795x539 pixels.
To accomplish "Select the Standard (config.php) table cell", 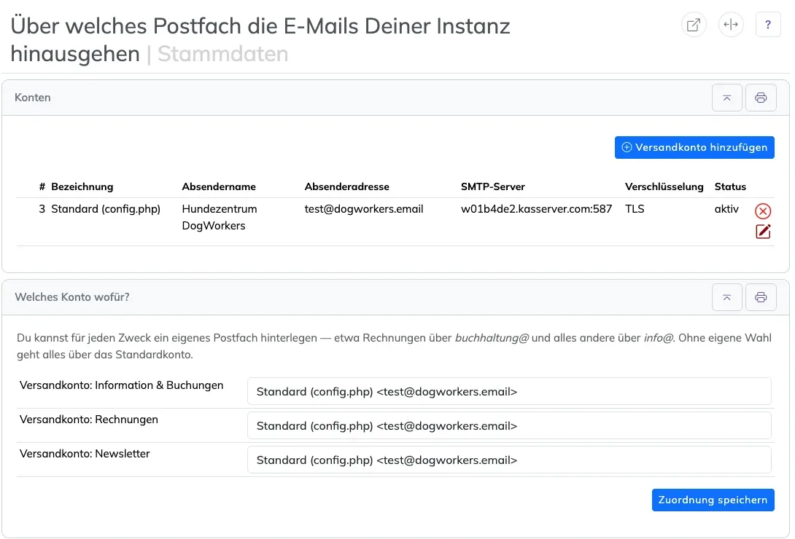I will click(106, 209).
